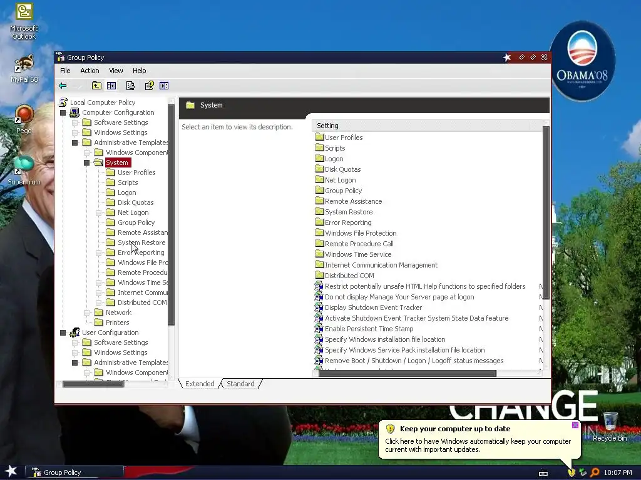
Task: Click the tree pane horizontal scrollbar
Action: coord(93,384)
